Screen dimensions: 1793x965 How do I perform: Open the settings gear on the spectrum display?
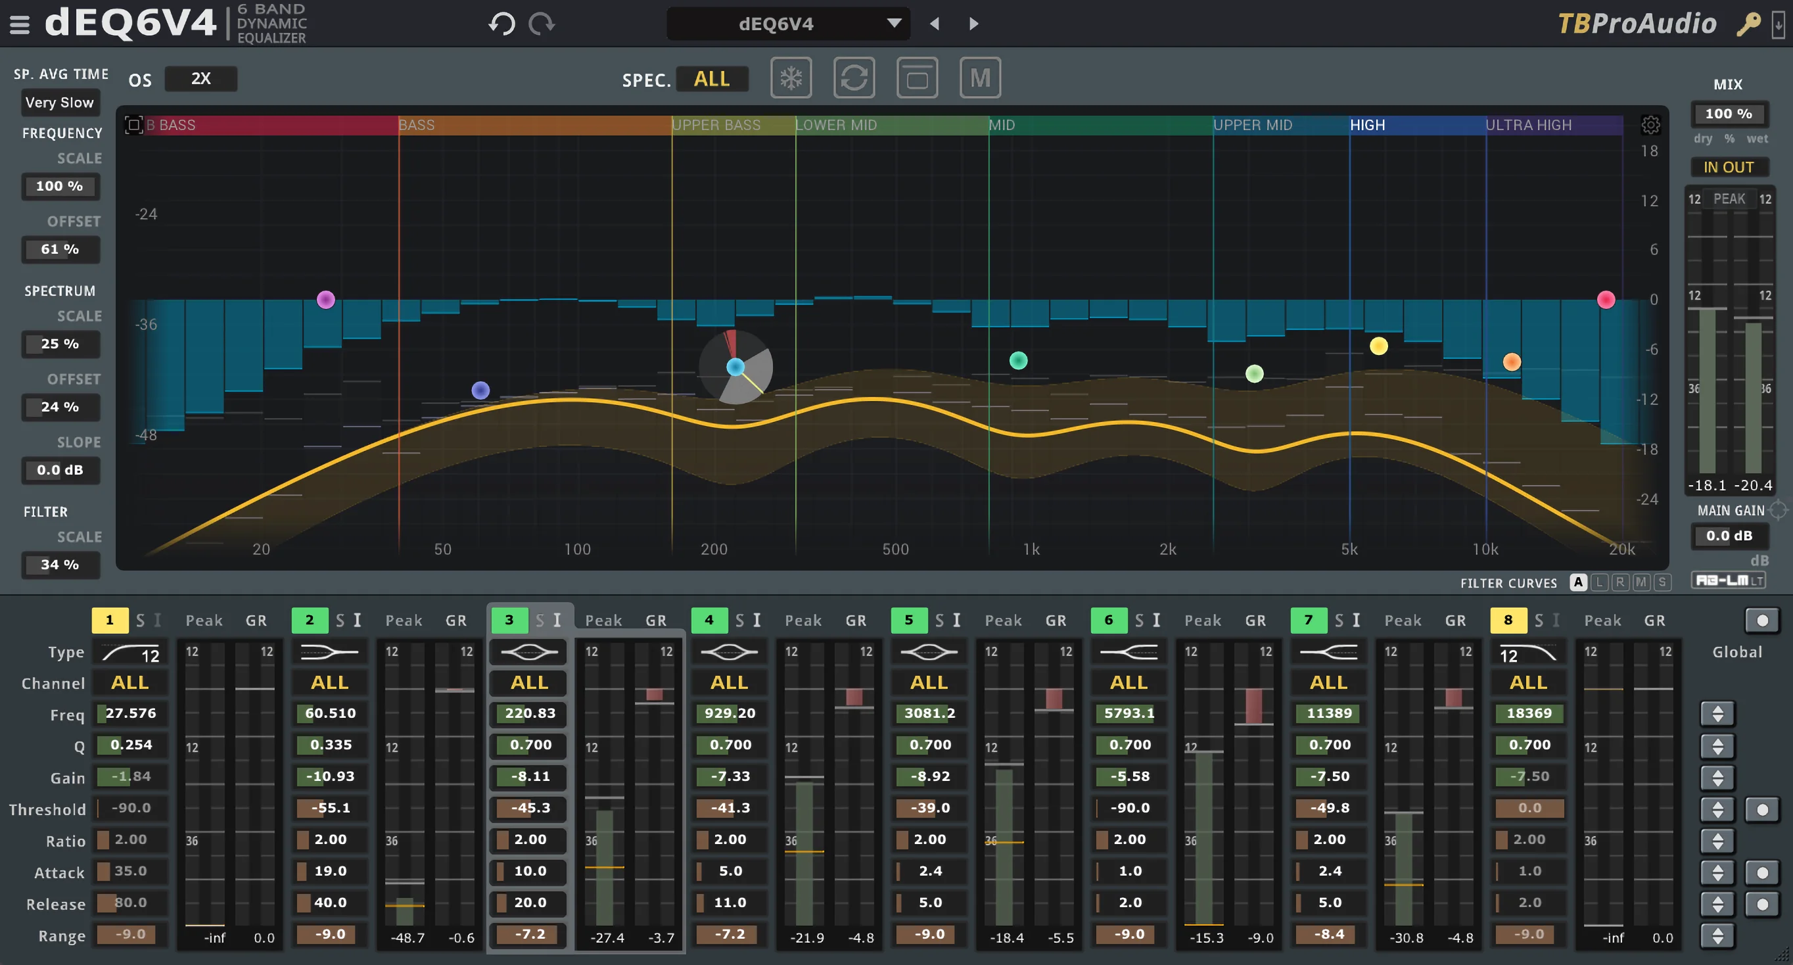(1650, 125)
